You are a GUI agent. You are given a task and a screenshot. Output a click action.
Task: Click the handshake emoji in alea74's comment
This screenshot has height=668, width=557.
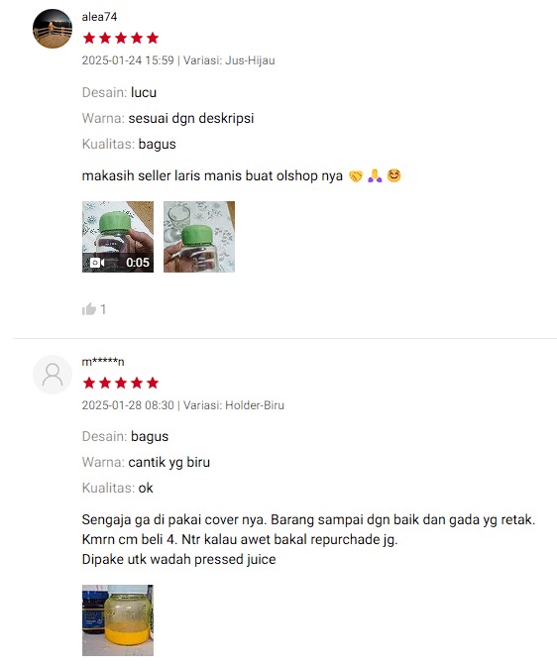pos(356,176)
